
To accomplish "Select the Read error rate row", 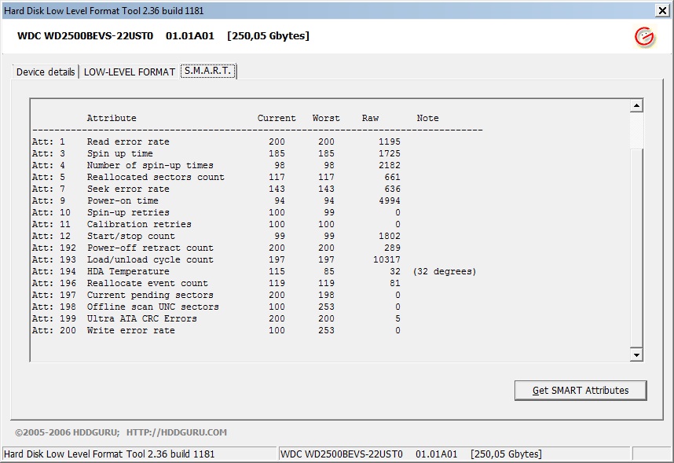I will pos(216,141).
